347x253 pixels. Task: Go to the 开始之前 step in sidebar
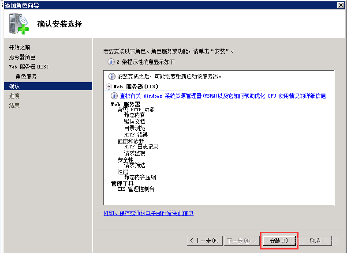(20, 47)
